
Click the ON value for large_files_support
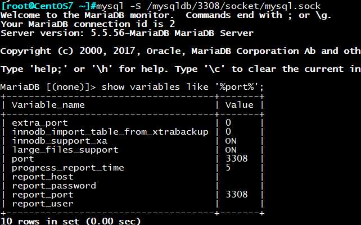231,150
